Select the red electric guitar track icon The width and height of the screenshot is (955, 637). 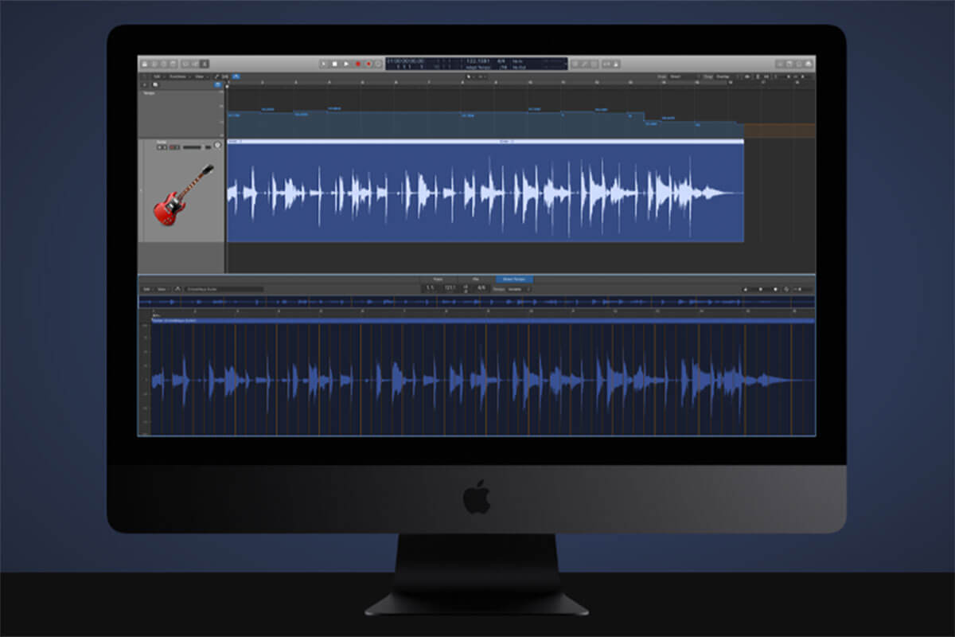coord(182,194)
